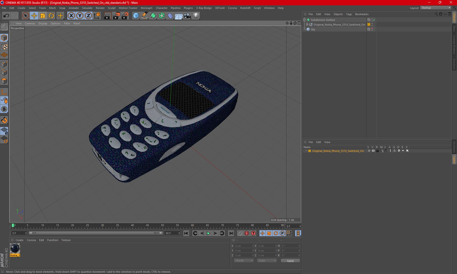This screenshot has height=274, width=457.
Task: Toggle layer Lock icon
Action: (386, 151)
